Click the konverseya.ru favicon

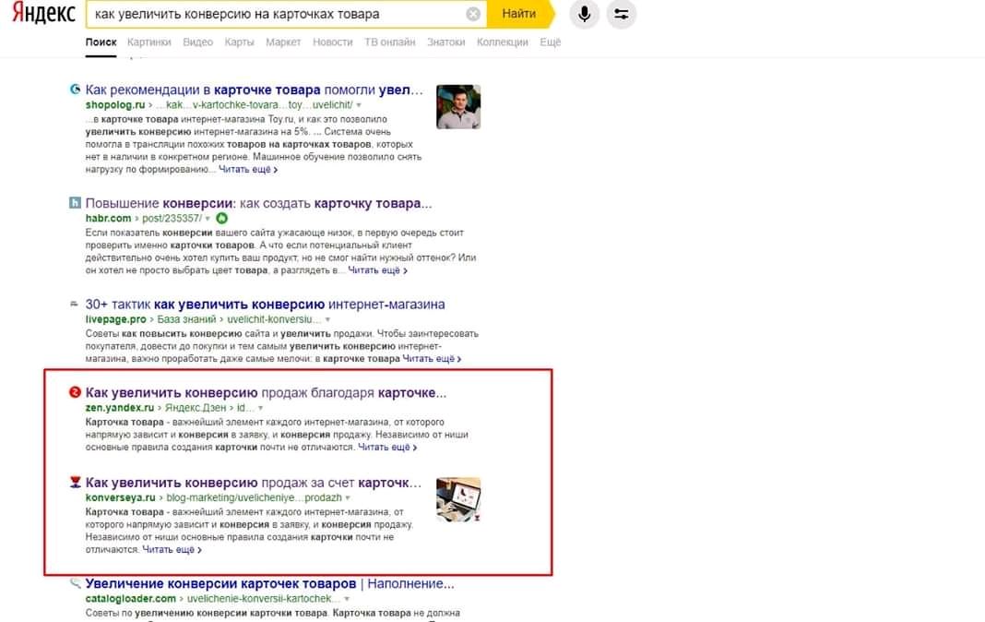pos(75,483)
